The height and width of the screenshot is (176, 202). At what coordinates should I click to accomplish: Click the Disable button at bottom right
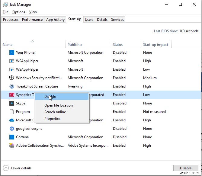click(186, 168)
